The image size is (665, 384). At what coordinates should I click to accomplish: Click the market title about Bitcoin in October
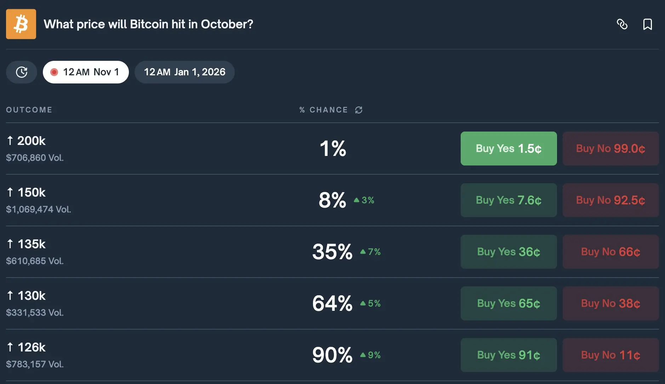click(x=148, y=24)
